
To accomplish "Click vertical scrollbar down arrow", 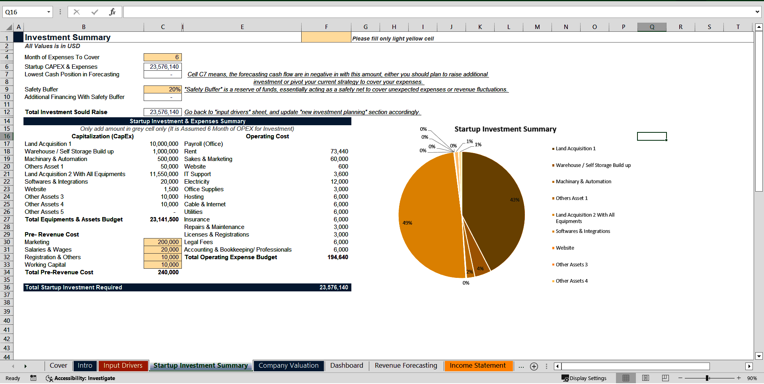I will [759, 356].
